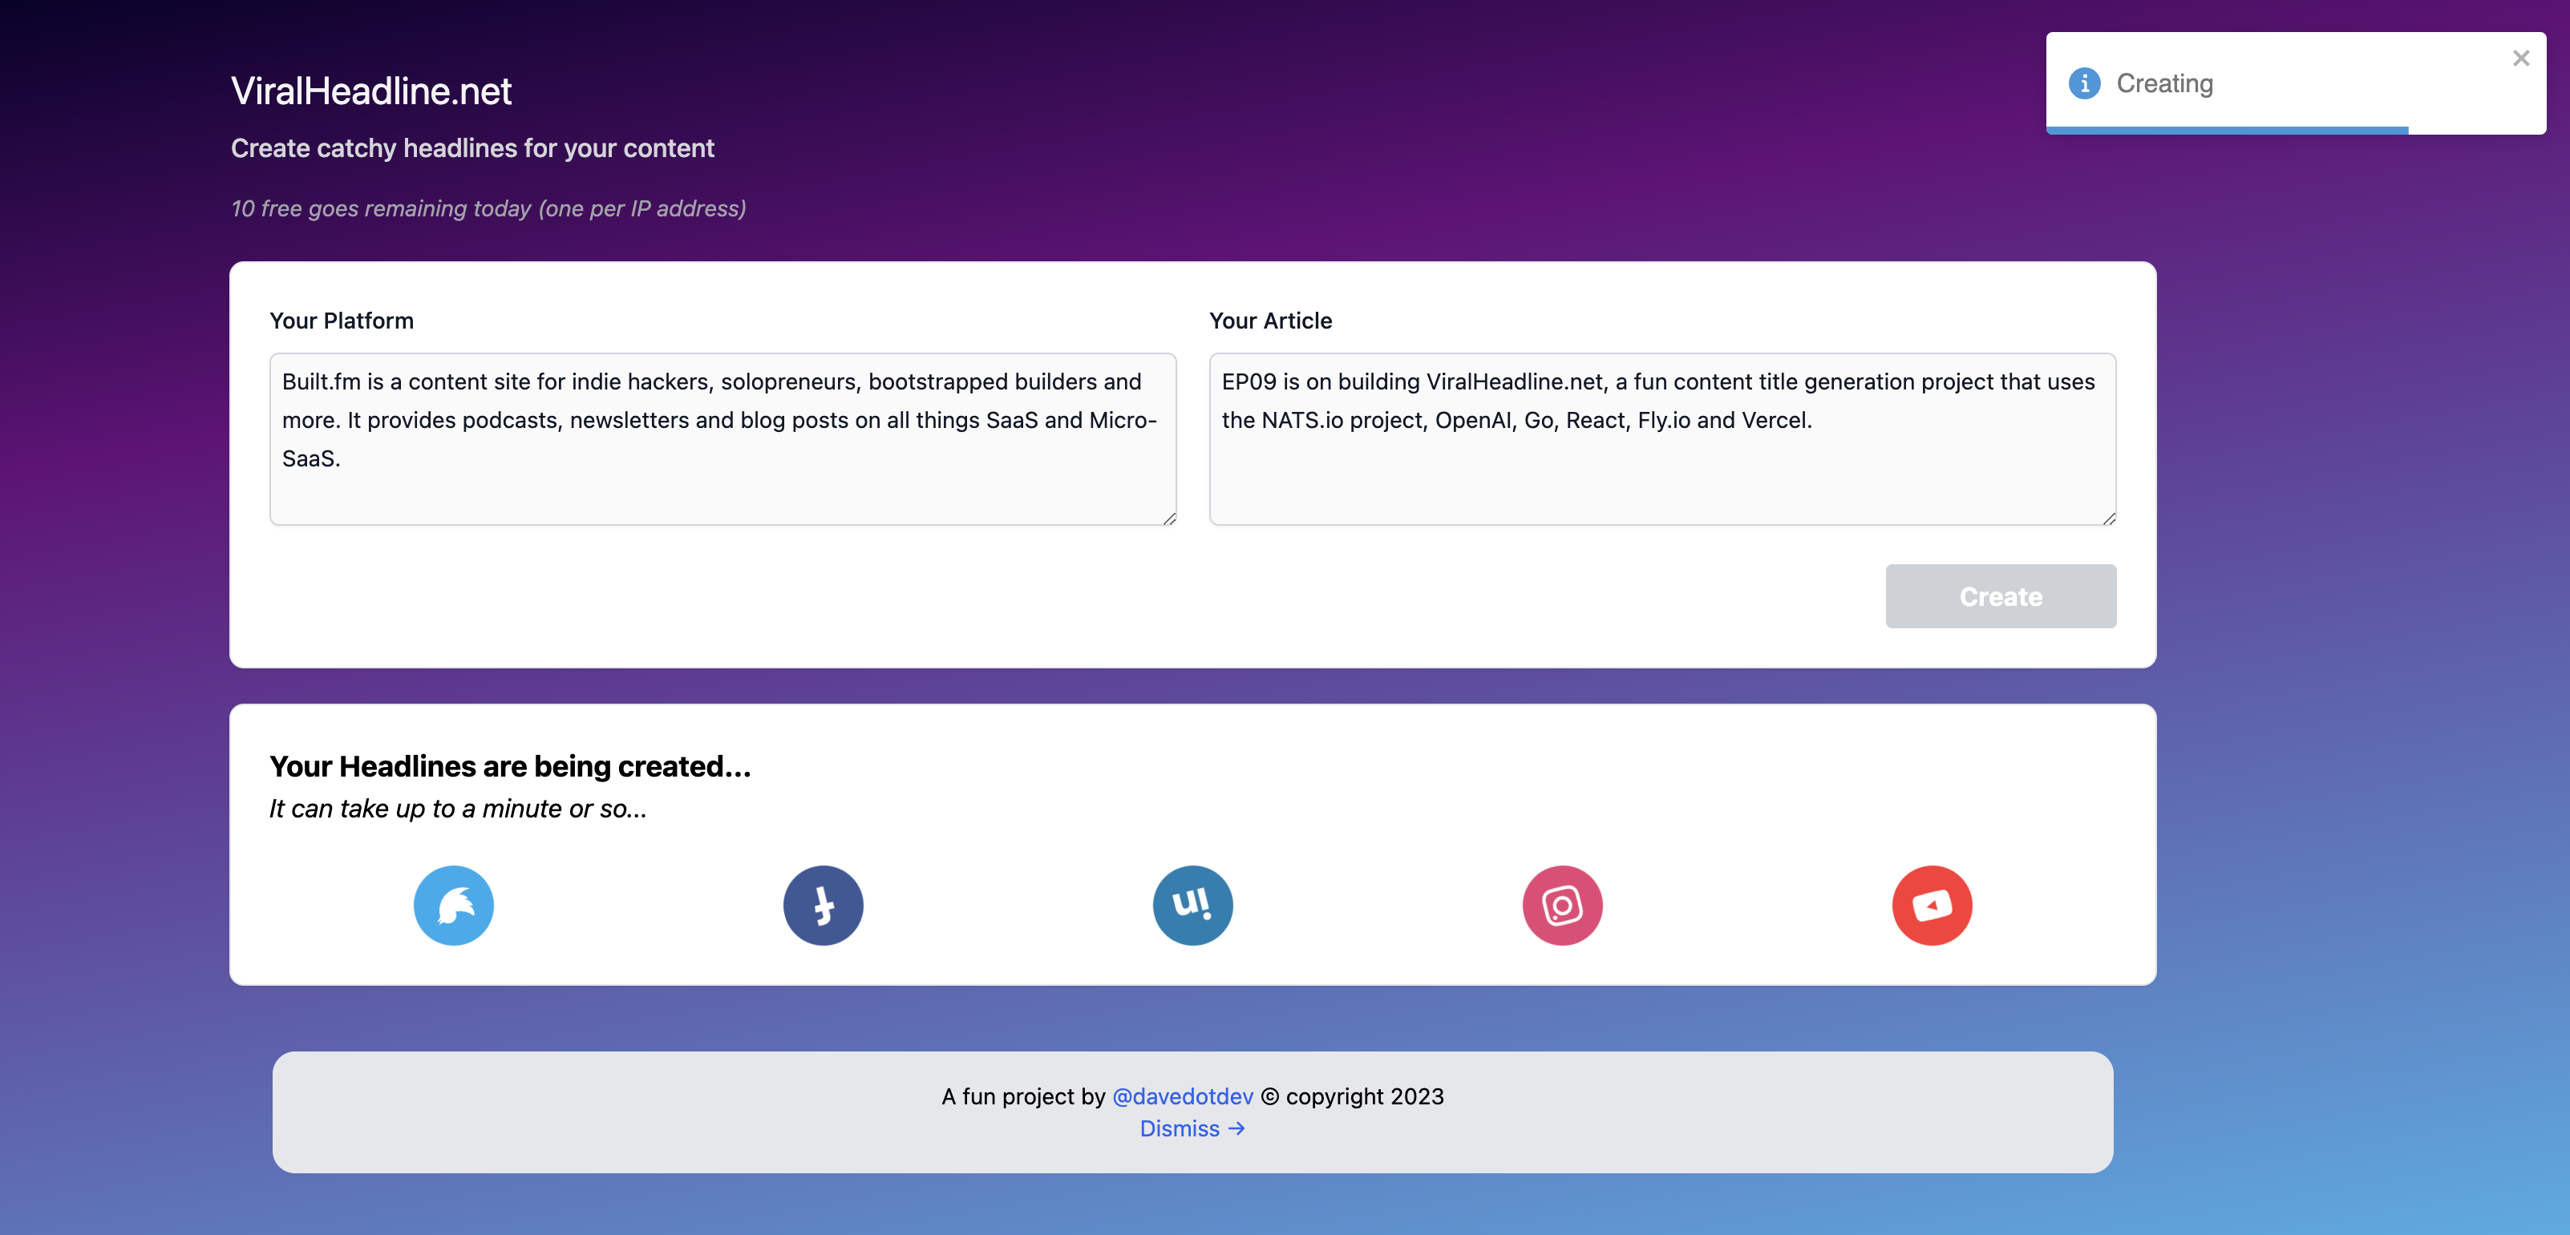
Task: Close the Creating notification toast
Action: pyautogui.click(x=2521, y=58)
